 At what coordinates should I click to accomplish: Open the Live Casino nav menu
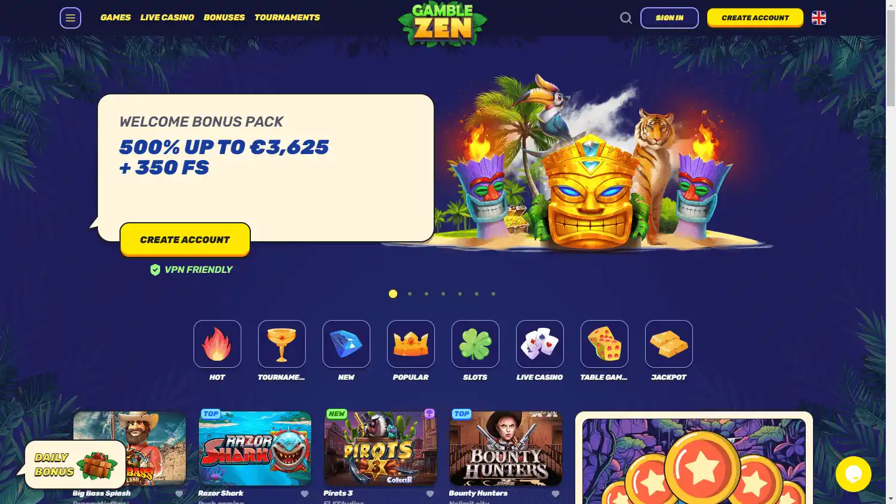click(x=167, y=17)
